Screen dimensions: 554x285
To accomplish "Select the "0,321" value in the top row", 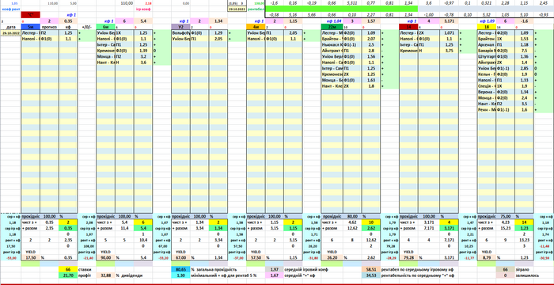I will tap(487, 3).
